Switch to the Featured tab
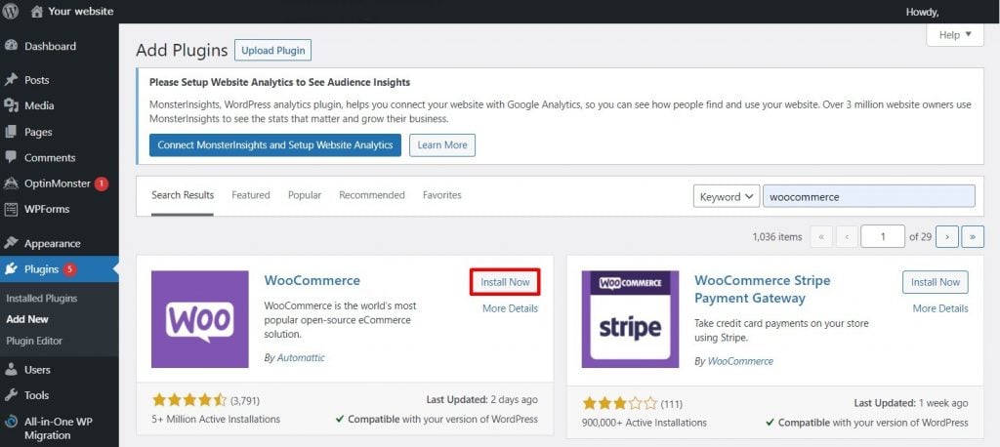Image resolution: width=1000 pixels, height=447 pixels. click(251, 195)
